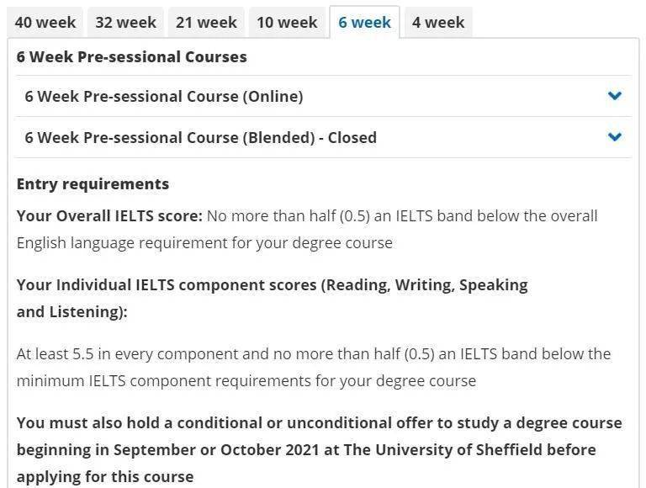
Task: Switch to the 32 week tab
Action: click(x=125, y=22)
